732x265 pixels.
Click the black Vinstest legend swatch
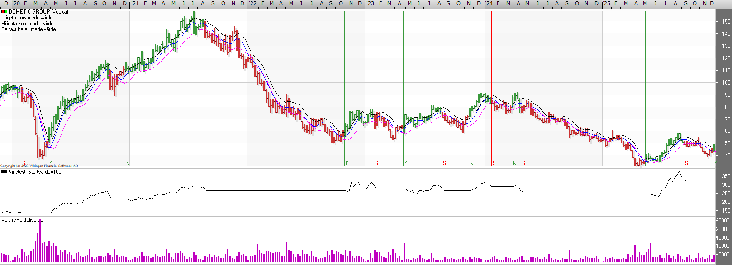(x=4, y=172)
